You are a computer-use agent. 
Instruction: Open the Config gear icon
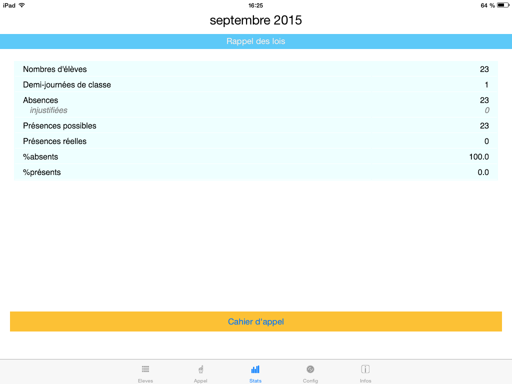point(310,370)
